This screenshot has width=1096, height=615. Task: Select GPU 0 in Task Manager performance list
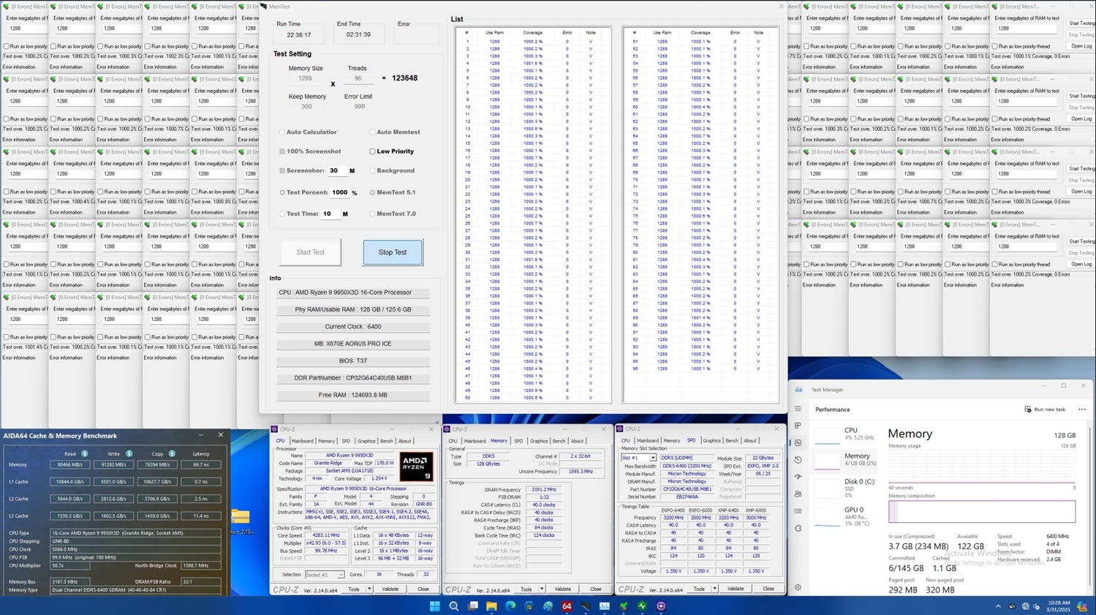(x=845, y=516)
